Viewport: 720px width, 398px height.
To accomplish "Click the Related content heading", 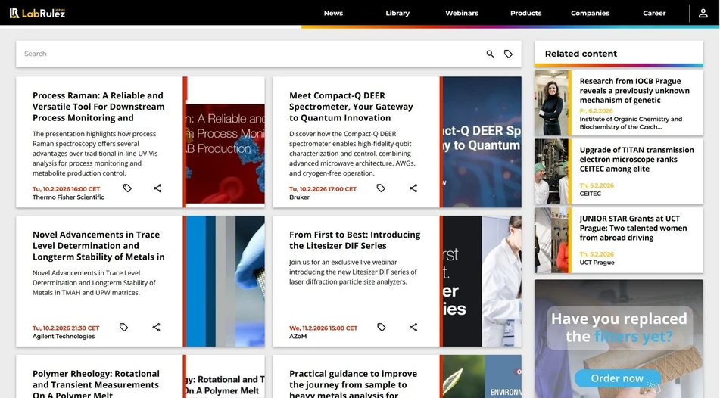I will [x=581, y=54].
